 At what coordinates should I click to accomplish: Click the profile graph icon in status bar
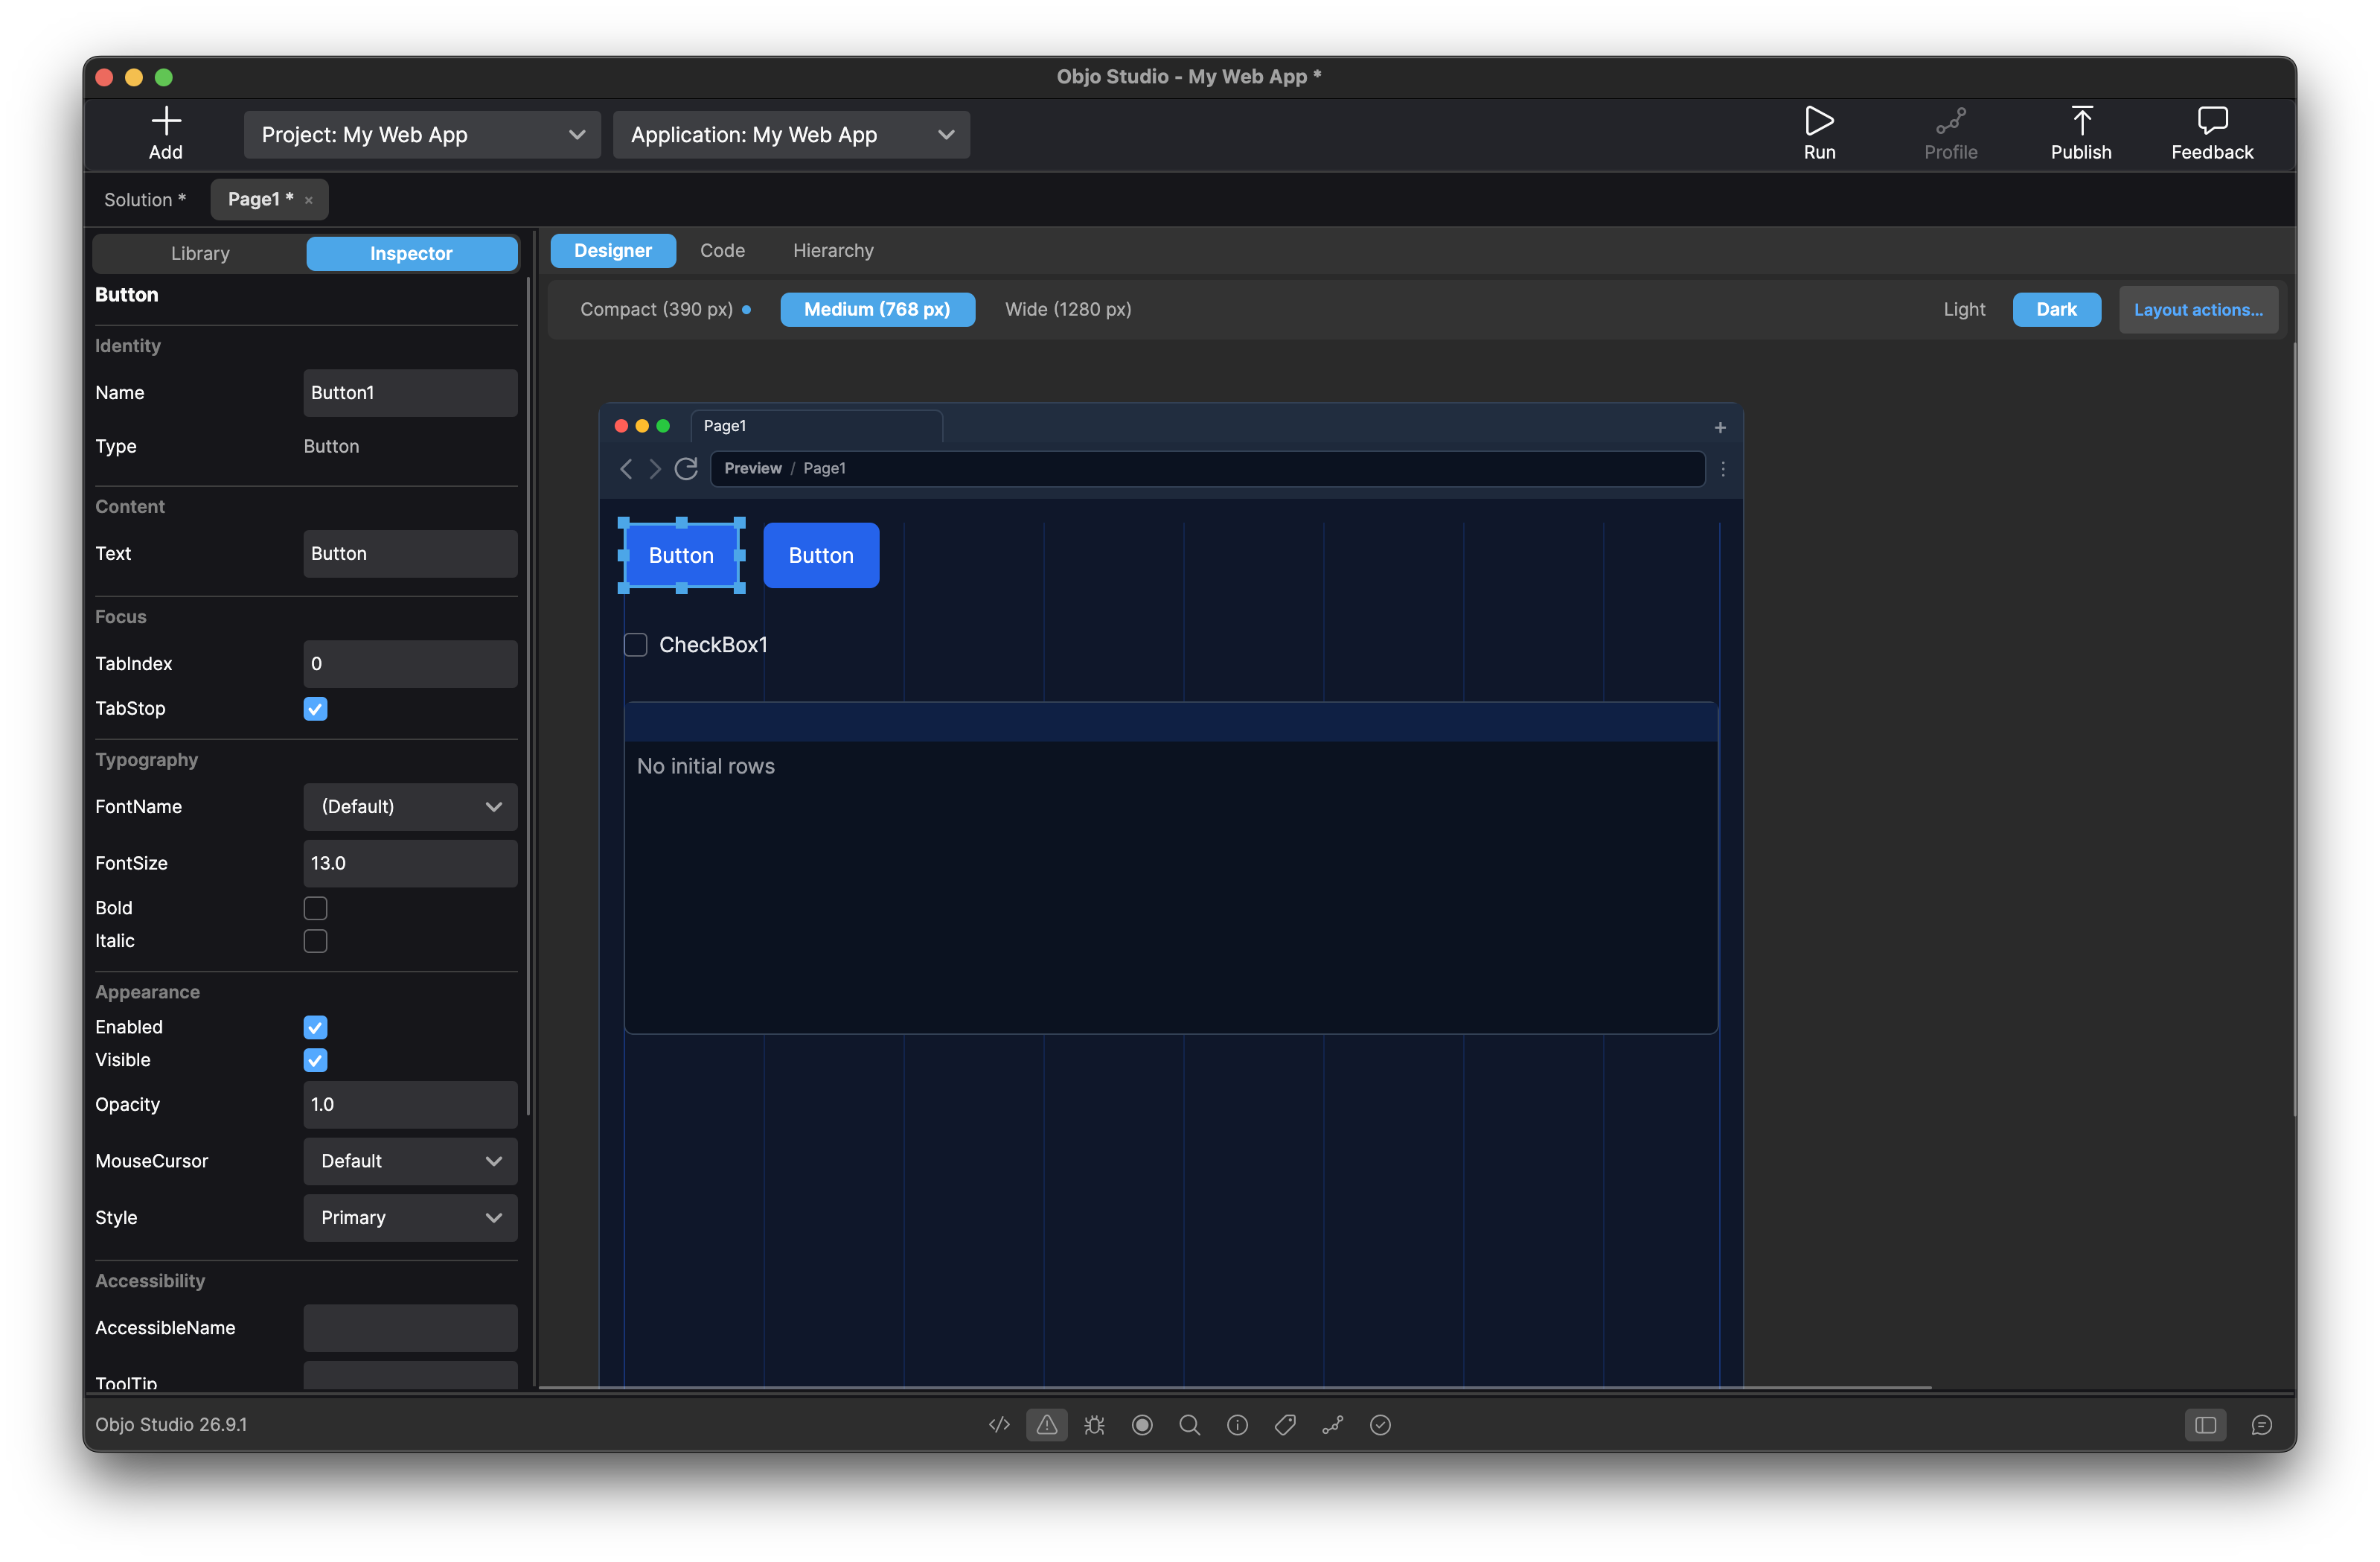click(x=1332, y=1424)
